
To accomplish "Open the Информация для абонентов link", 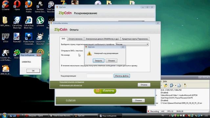I will pyautogui.click(x=71, y=85).
